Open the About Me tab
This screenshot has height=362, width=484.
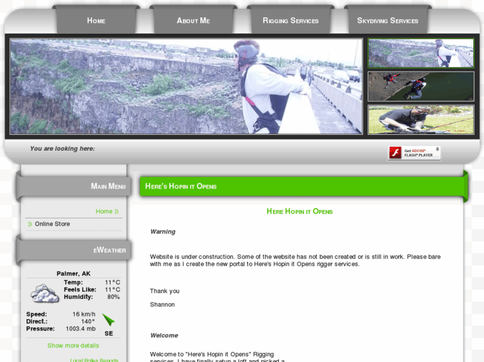[x=193, y=21]
